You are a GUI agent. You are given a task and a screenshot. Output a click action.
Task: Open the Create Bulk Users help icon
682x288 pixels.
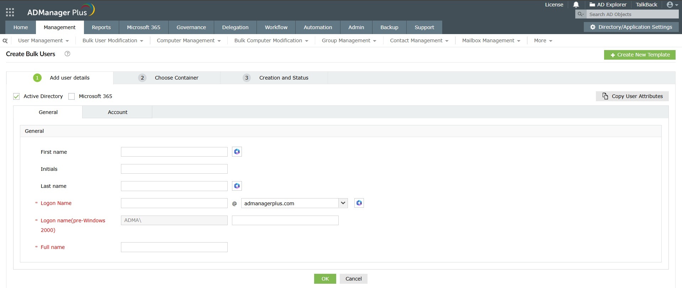click(67, 54)
